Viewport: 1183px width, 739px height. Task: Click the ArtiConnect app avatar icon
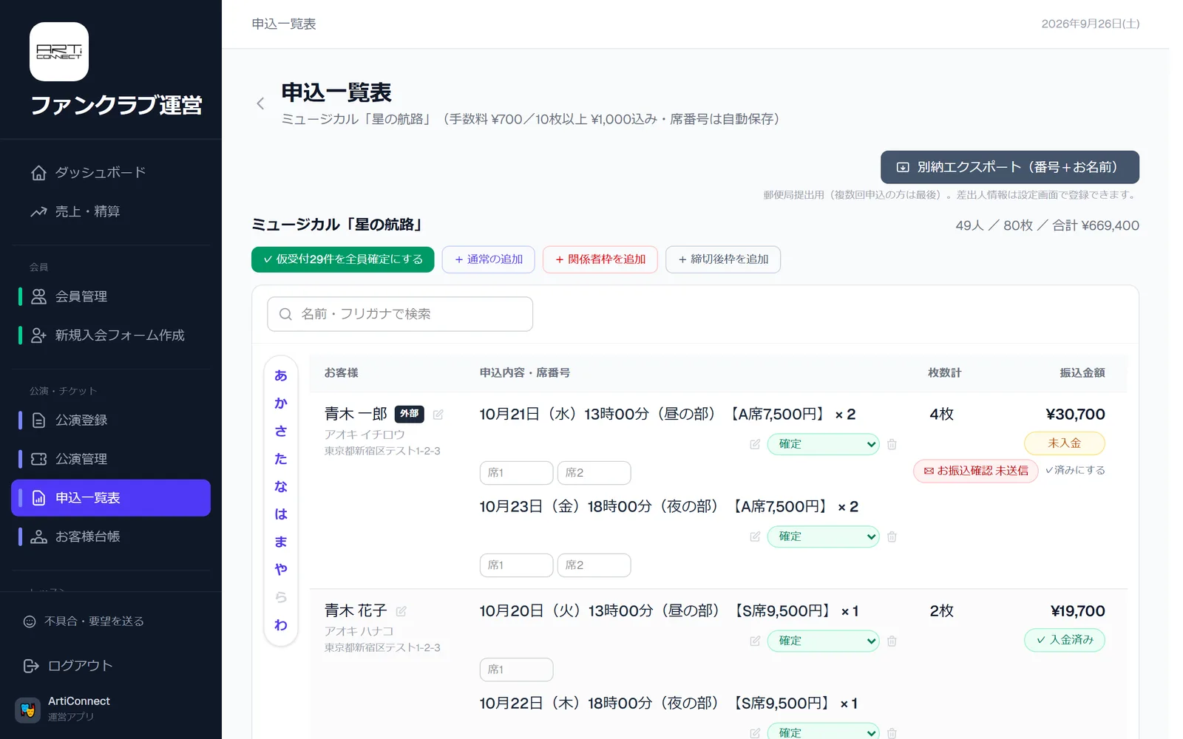[28, 710]
